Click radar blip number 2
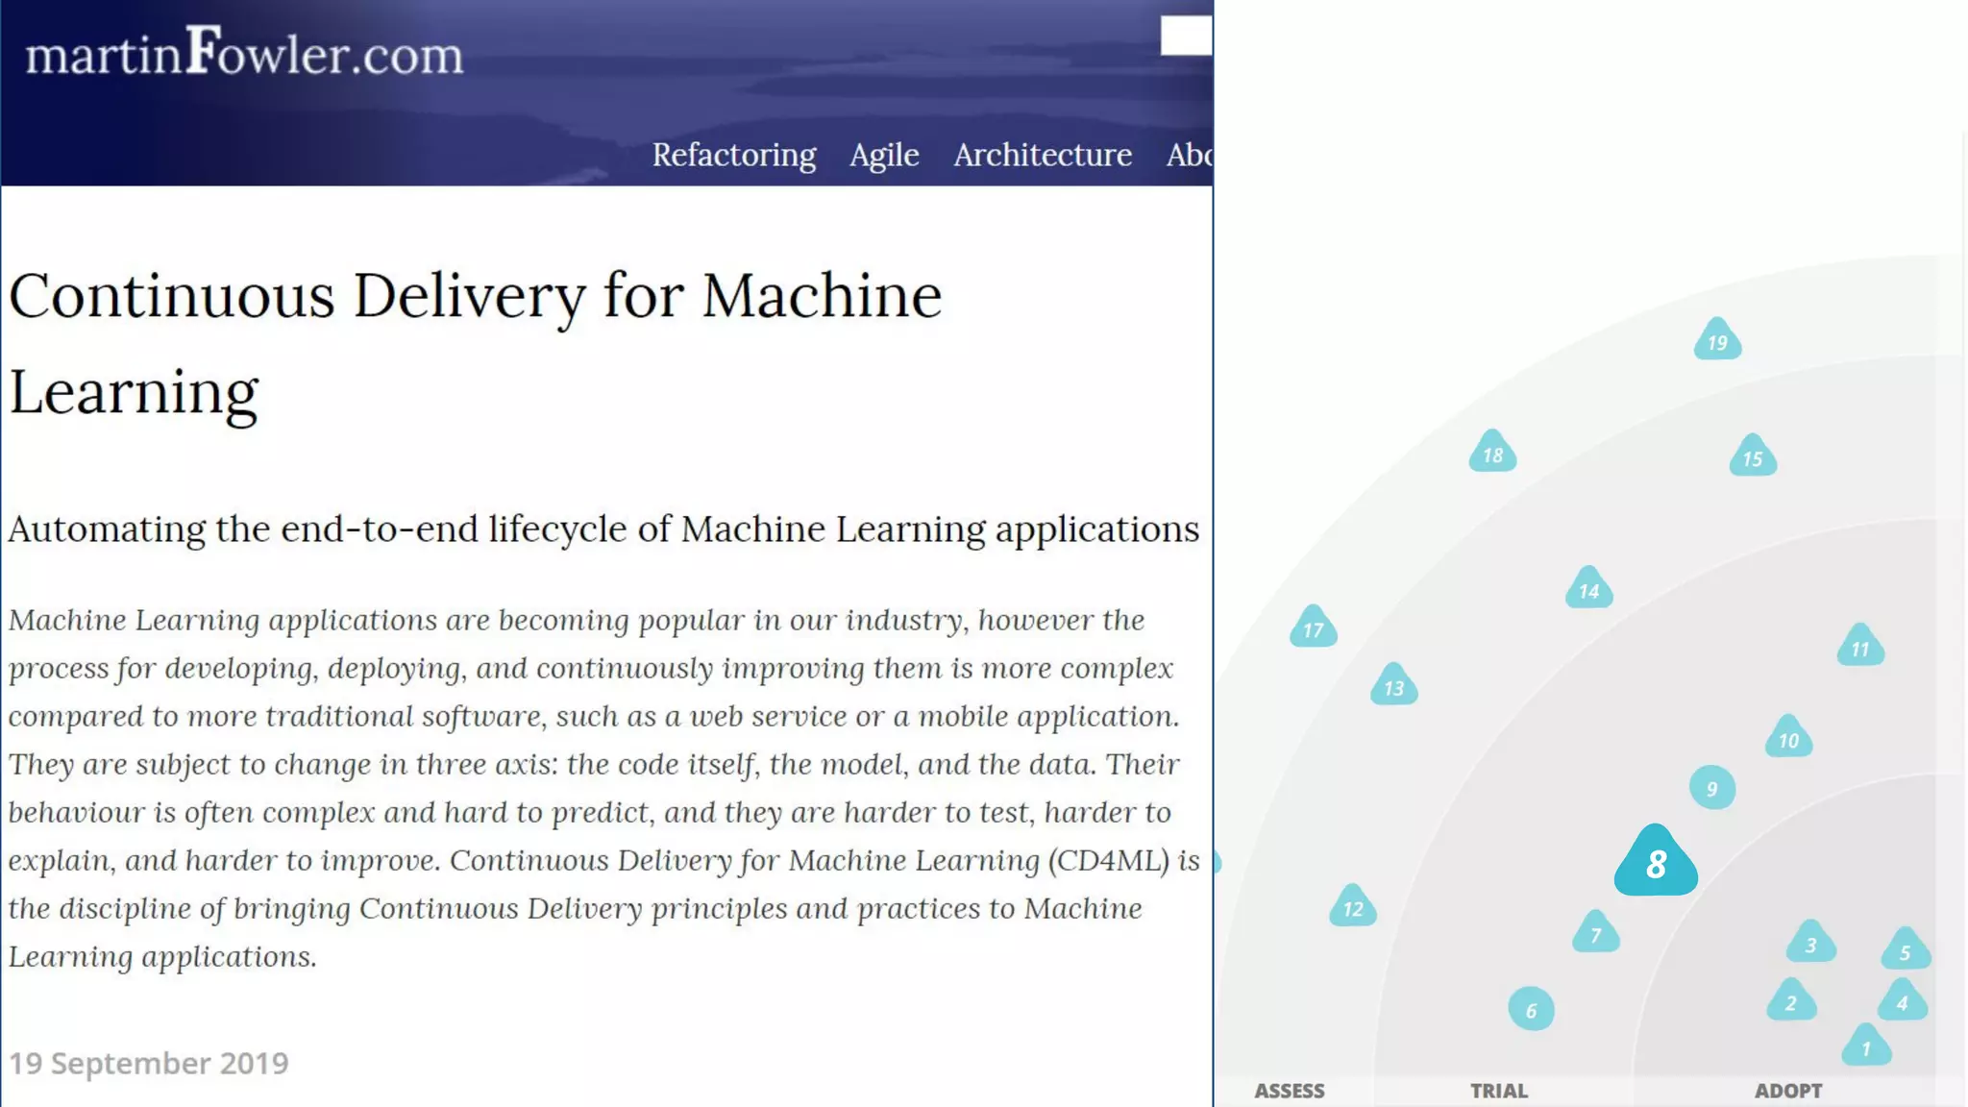This screenshot has width=1968, height=1107. (1791, 1000)
